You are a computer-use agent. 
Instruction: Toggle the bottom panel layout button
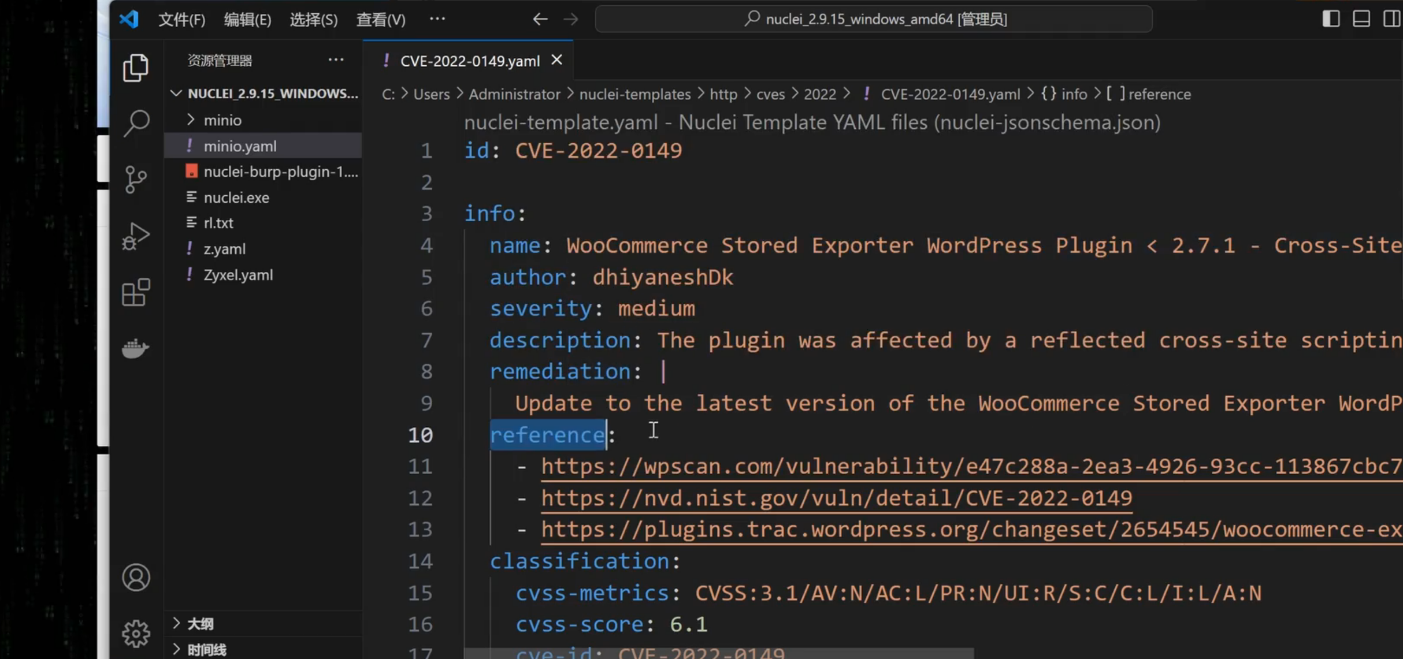(x=1361, y=19)
